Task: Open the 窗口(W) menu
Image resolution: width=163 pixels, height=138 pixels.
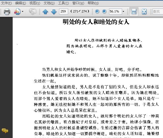Action: click(78, 3)
